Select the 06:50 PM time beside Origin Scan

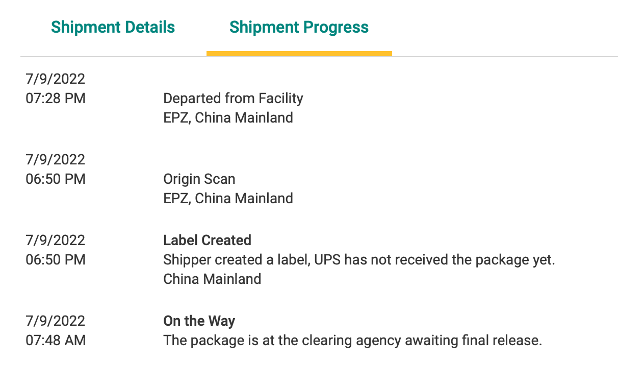(56, 179)
